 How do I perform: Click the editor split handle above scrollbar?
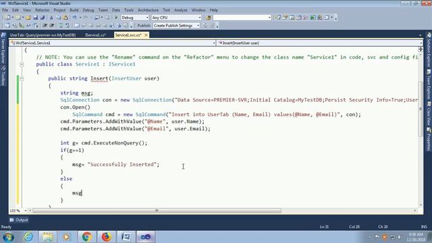[x=421, y=49]
